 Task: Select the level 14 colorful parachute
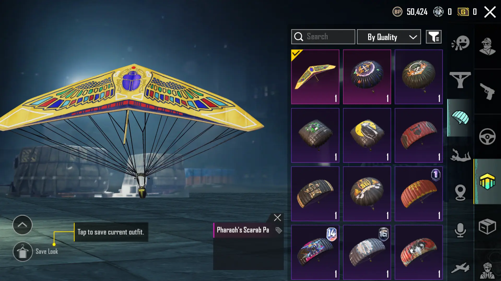(x=315, y=252)
